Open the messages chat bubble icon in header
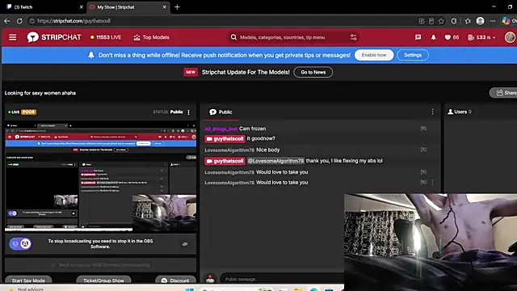The image size is (517, 291). tap(418, 37)
